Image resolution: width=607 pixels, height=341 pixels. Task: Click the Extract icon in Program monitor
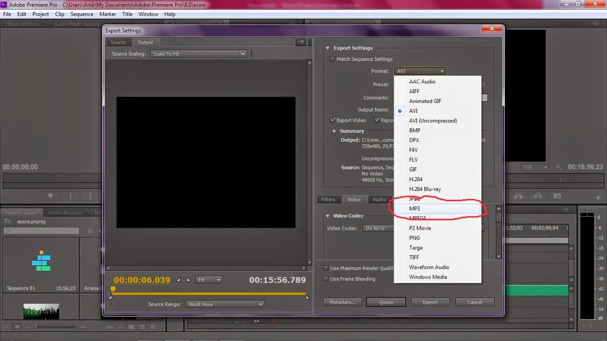tap(538, 196)
